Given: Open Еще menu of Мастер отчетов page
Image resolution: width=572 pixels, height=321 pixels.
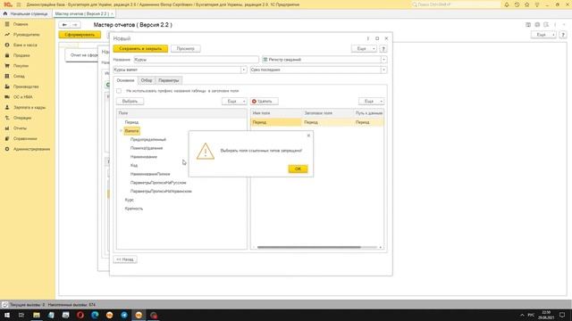Looking at the screenshot, I should (543, 35).
